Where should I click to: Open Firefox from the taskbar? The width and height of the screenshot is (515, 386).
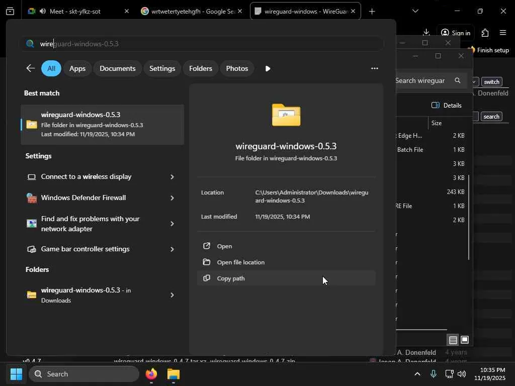click(151, 374)
